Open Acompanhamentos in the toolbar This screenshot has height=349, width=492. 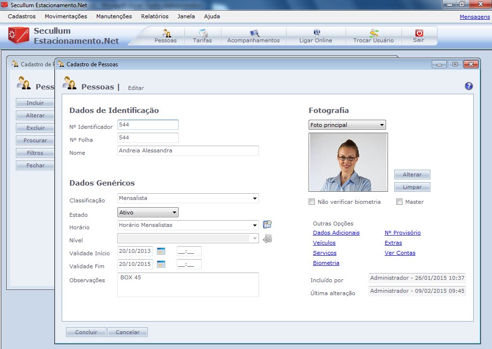pos(253,36)
